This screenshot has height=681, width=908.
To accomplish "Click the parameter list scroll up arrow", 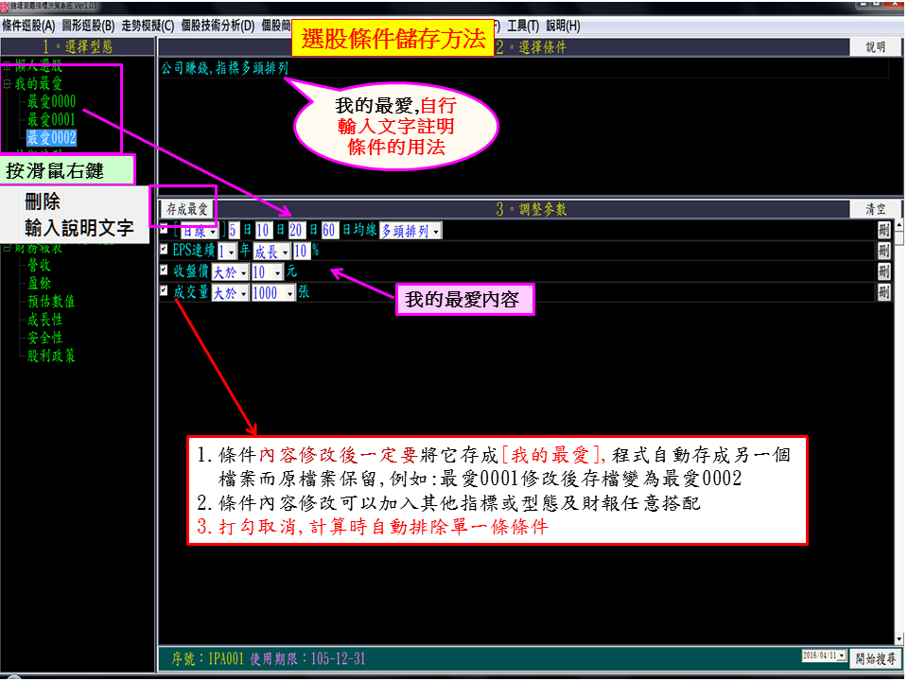I will pos(899,225).
